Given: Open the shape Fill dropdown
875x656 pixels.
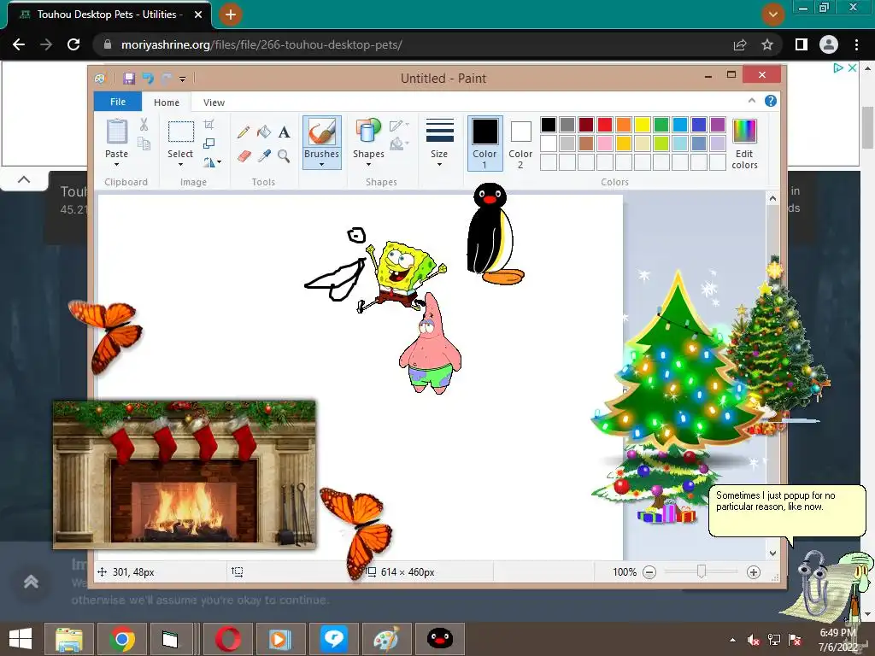Looking at the screenshot, I should (x=400, y=143).
